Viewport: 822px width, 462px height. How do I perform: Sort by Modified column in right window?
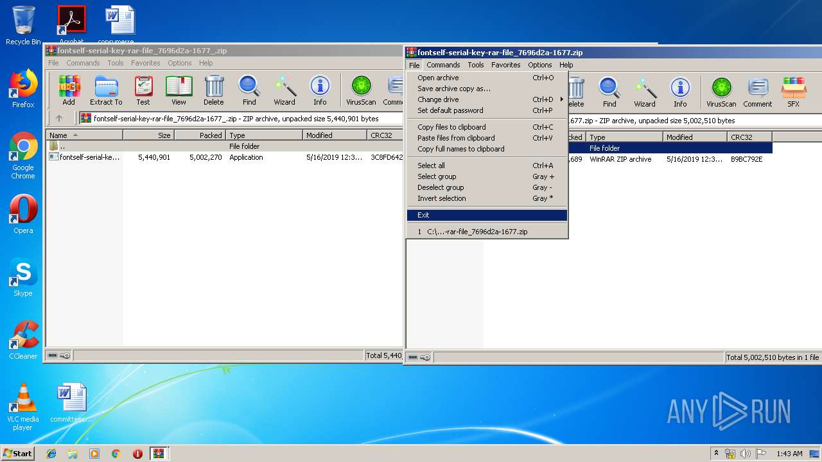point(695,137)
